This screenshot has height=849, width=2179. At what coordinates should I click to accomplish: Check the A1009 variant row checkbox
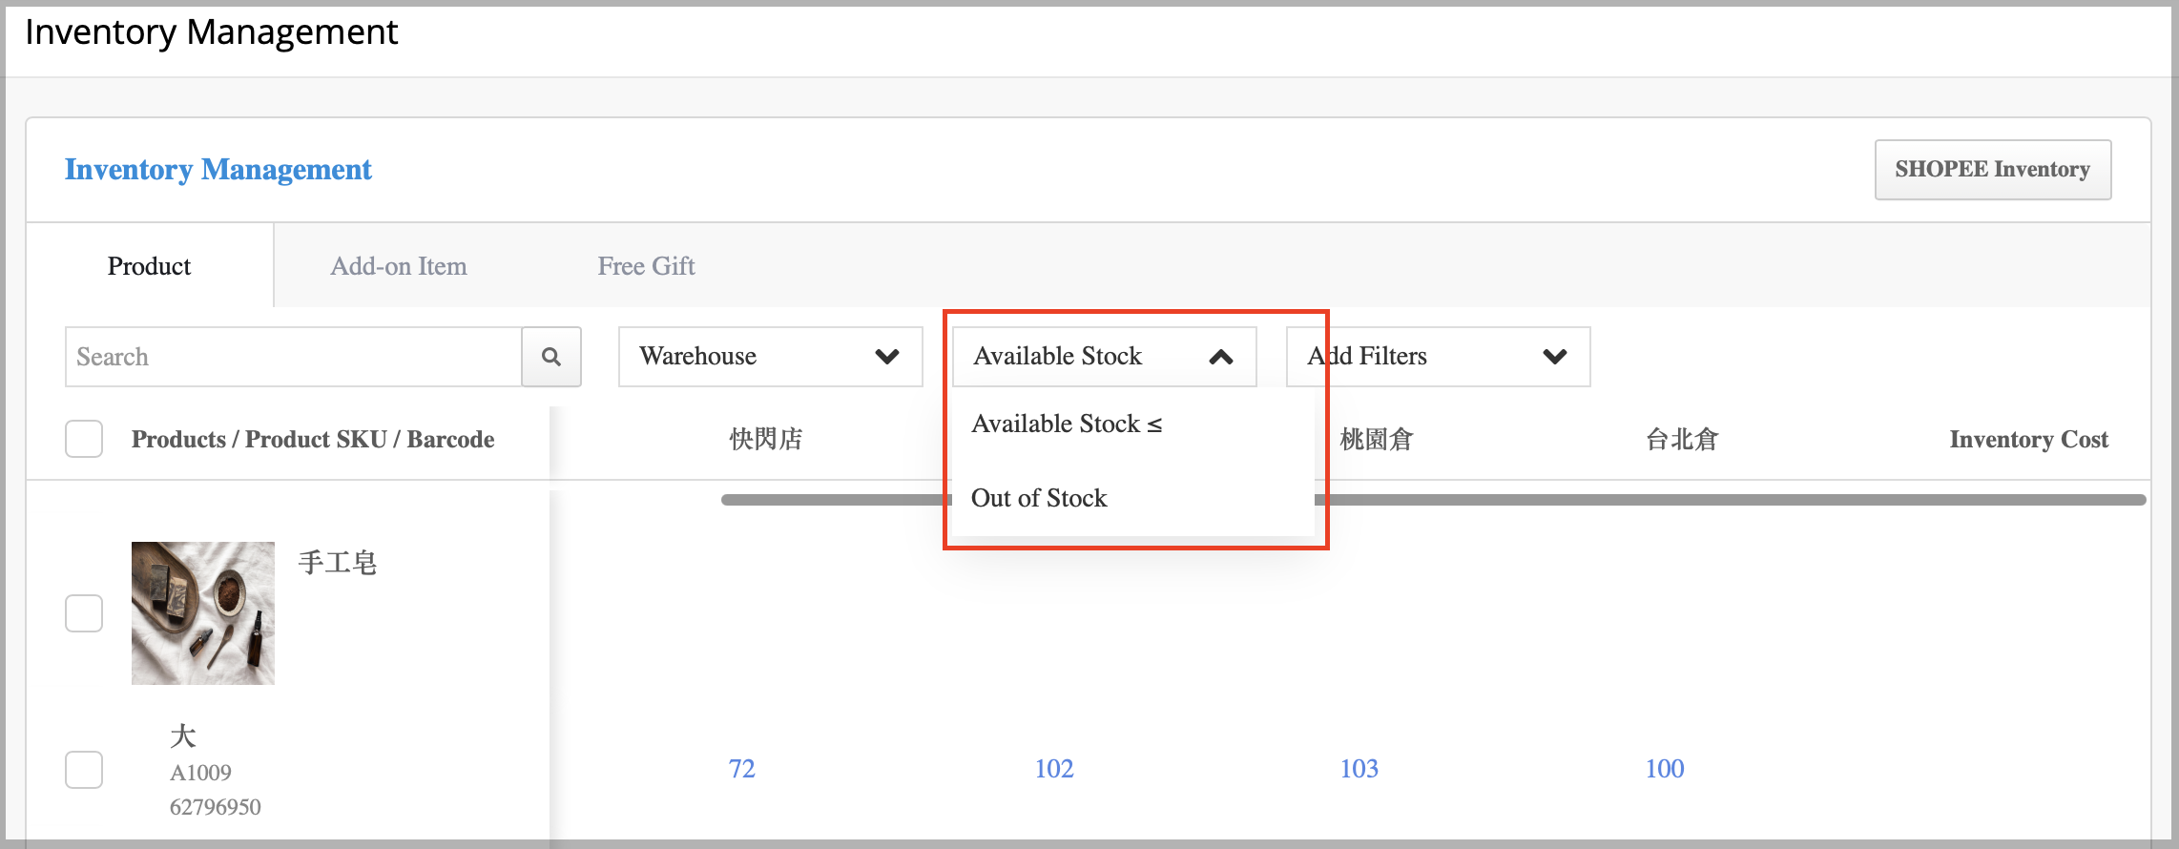[84, 770]
